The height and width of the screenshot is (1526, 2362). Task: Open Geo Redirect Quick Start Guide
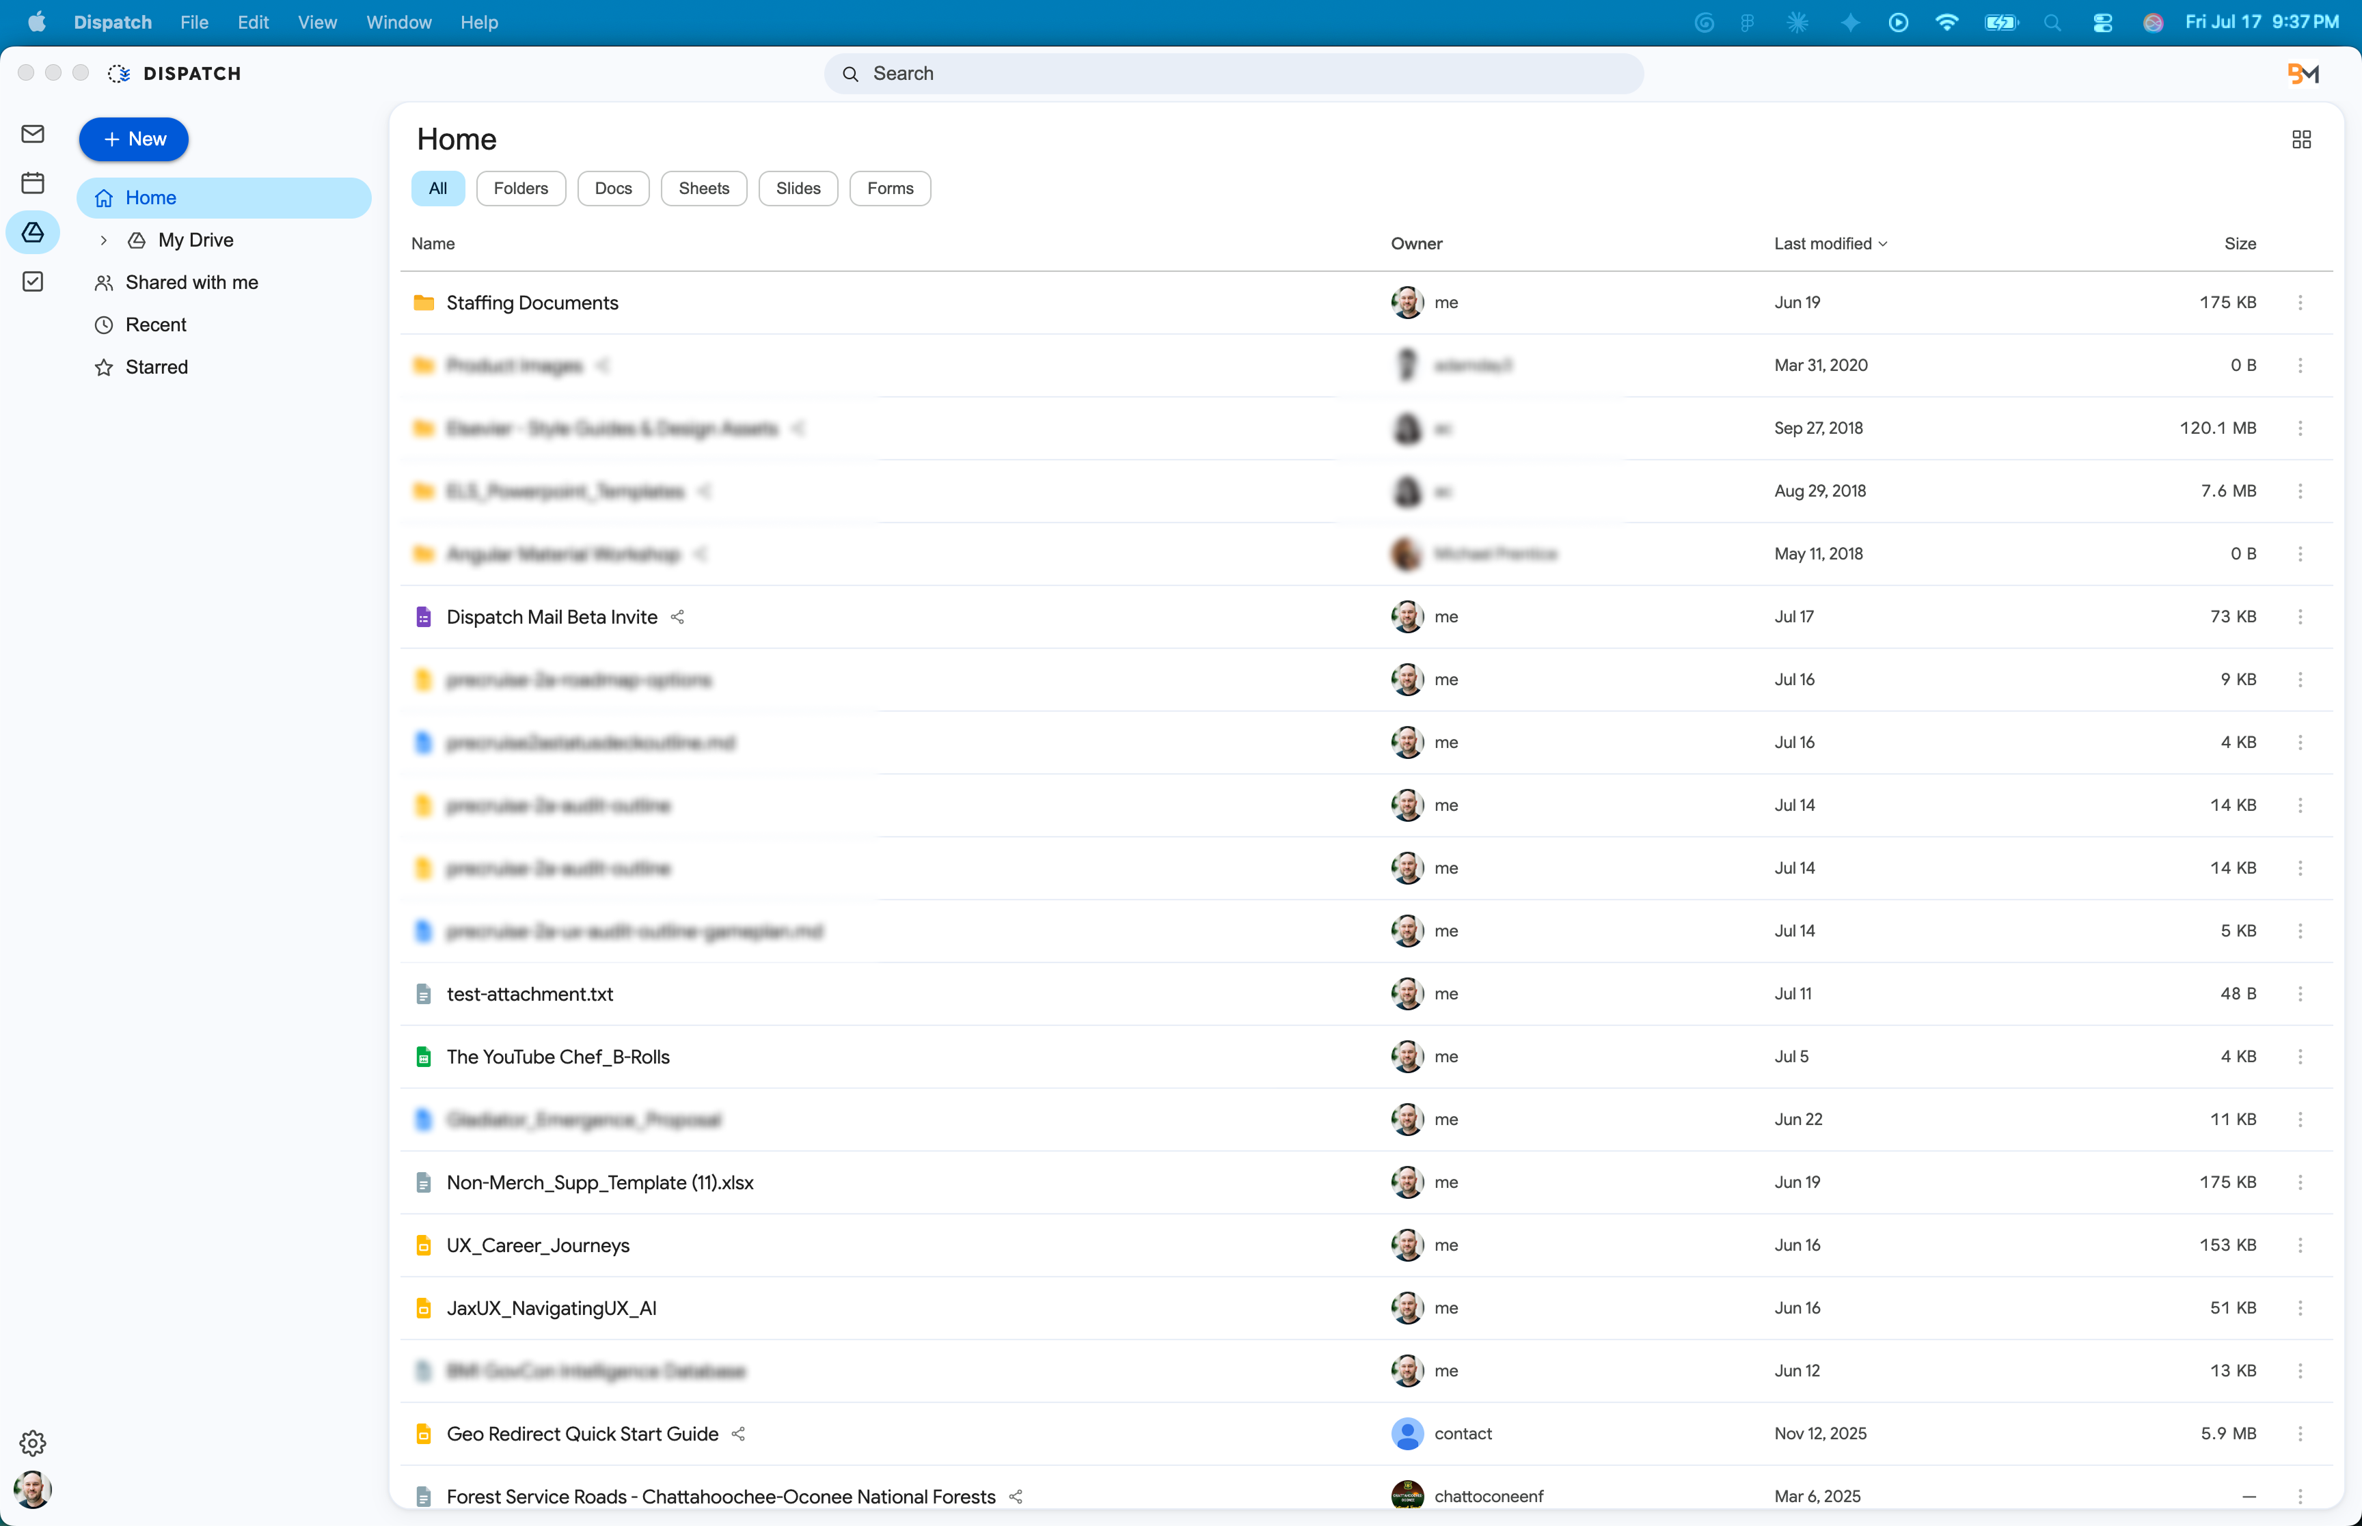(x=583, y=1434)
